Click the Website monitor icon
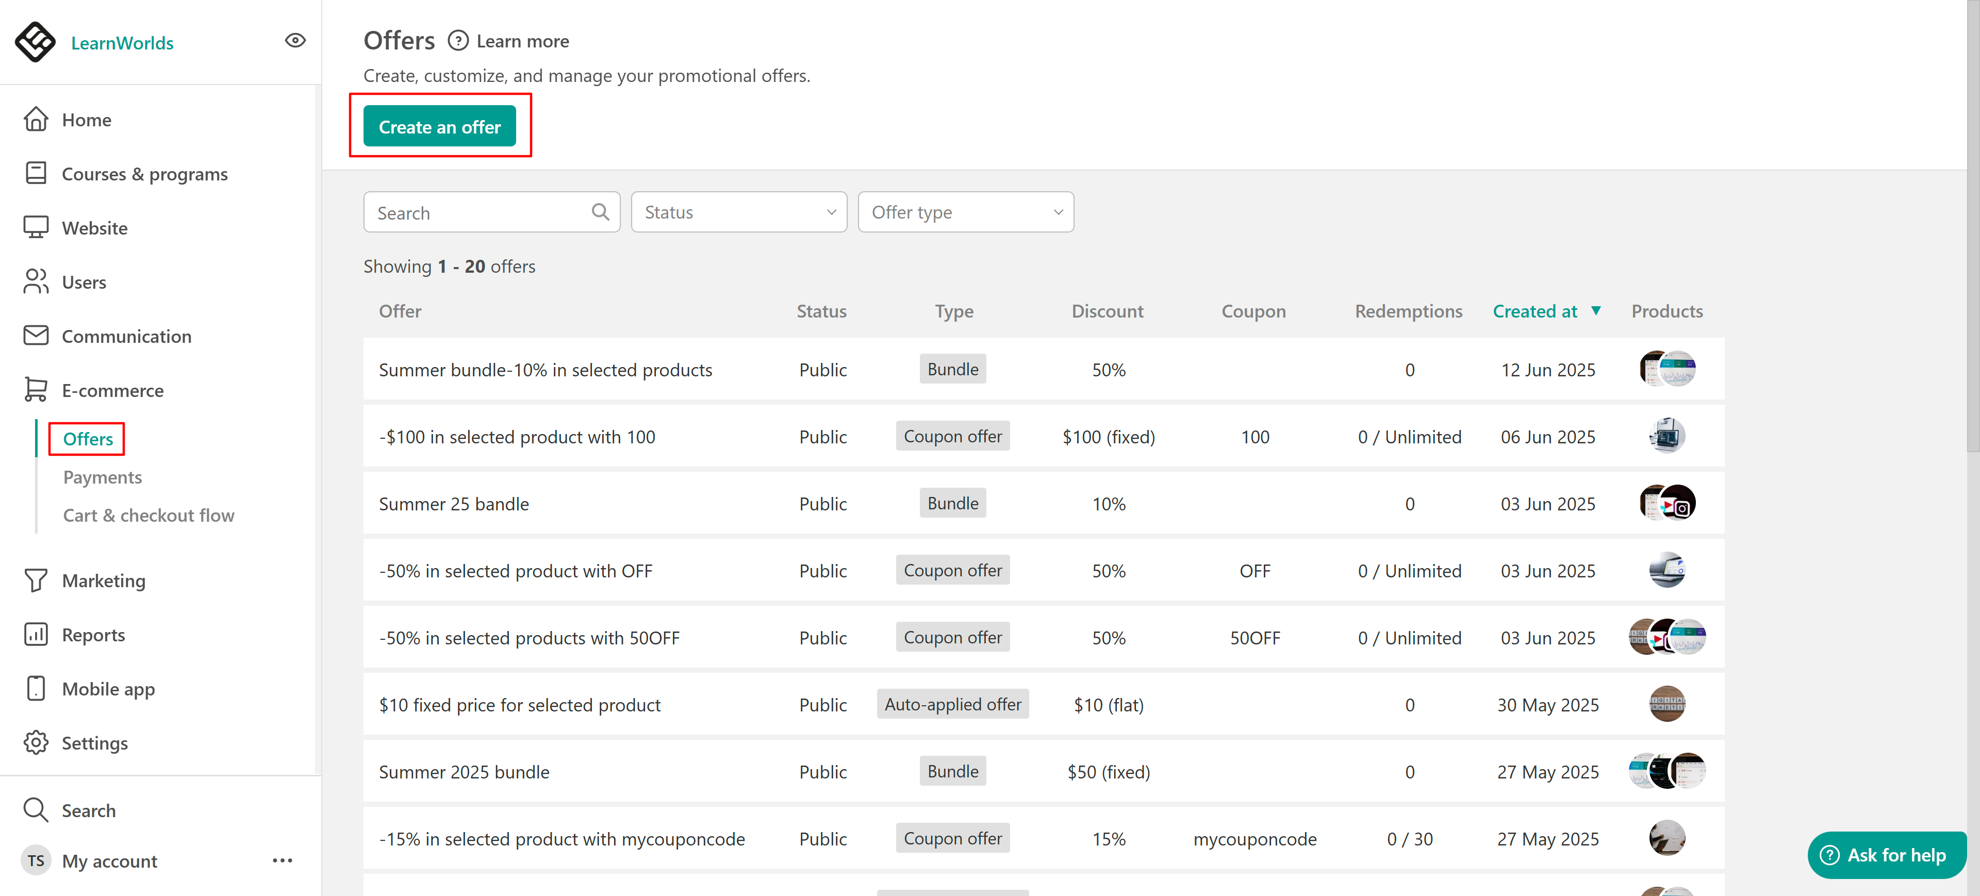 36,227
